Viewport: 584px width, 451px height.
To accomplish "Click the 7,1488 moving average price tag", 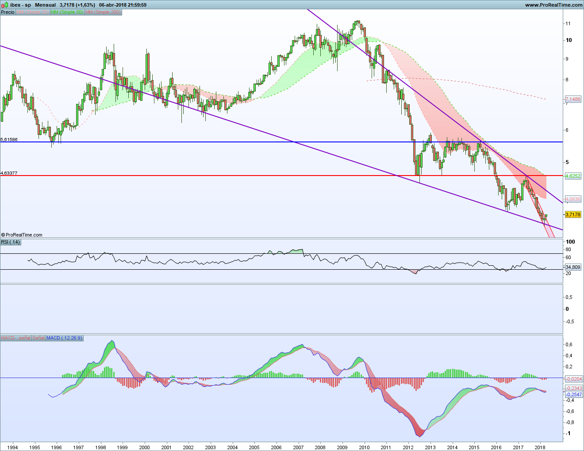I will coord(573,99).
